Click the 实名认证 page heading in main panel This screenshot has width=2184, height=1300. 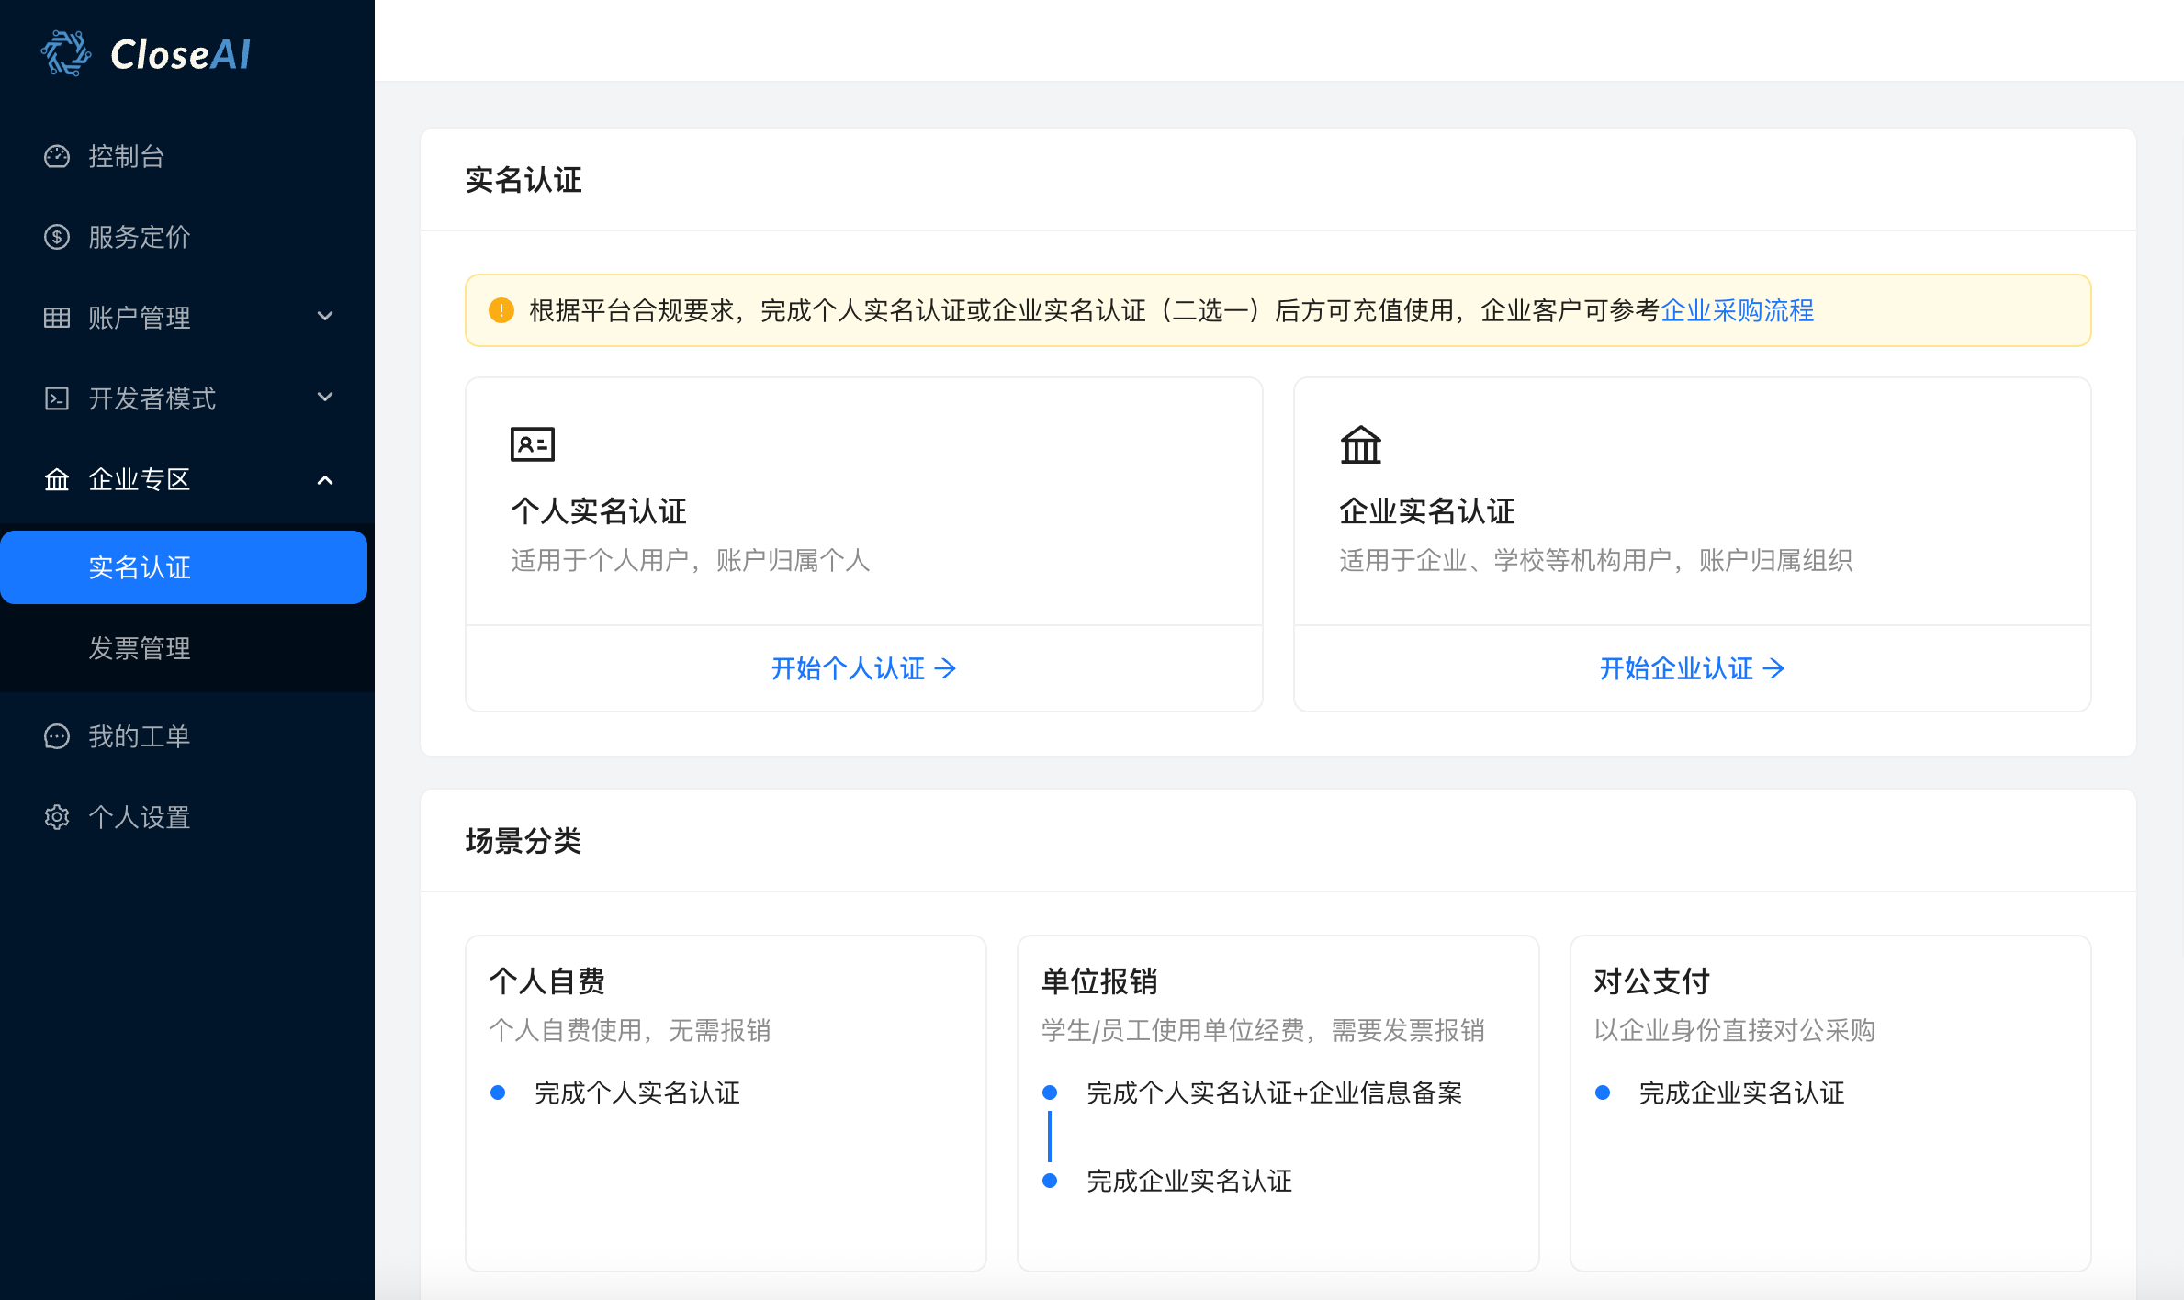523,180
